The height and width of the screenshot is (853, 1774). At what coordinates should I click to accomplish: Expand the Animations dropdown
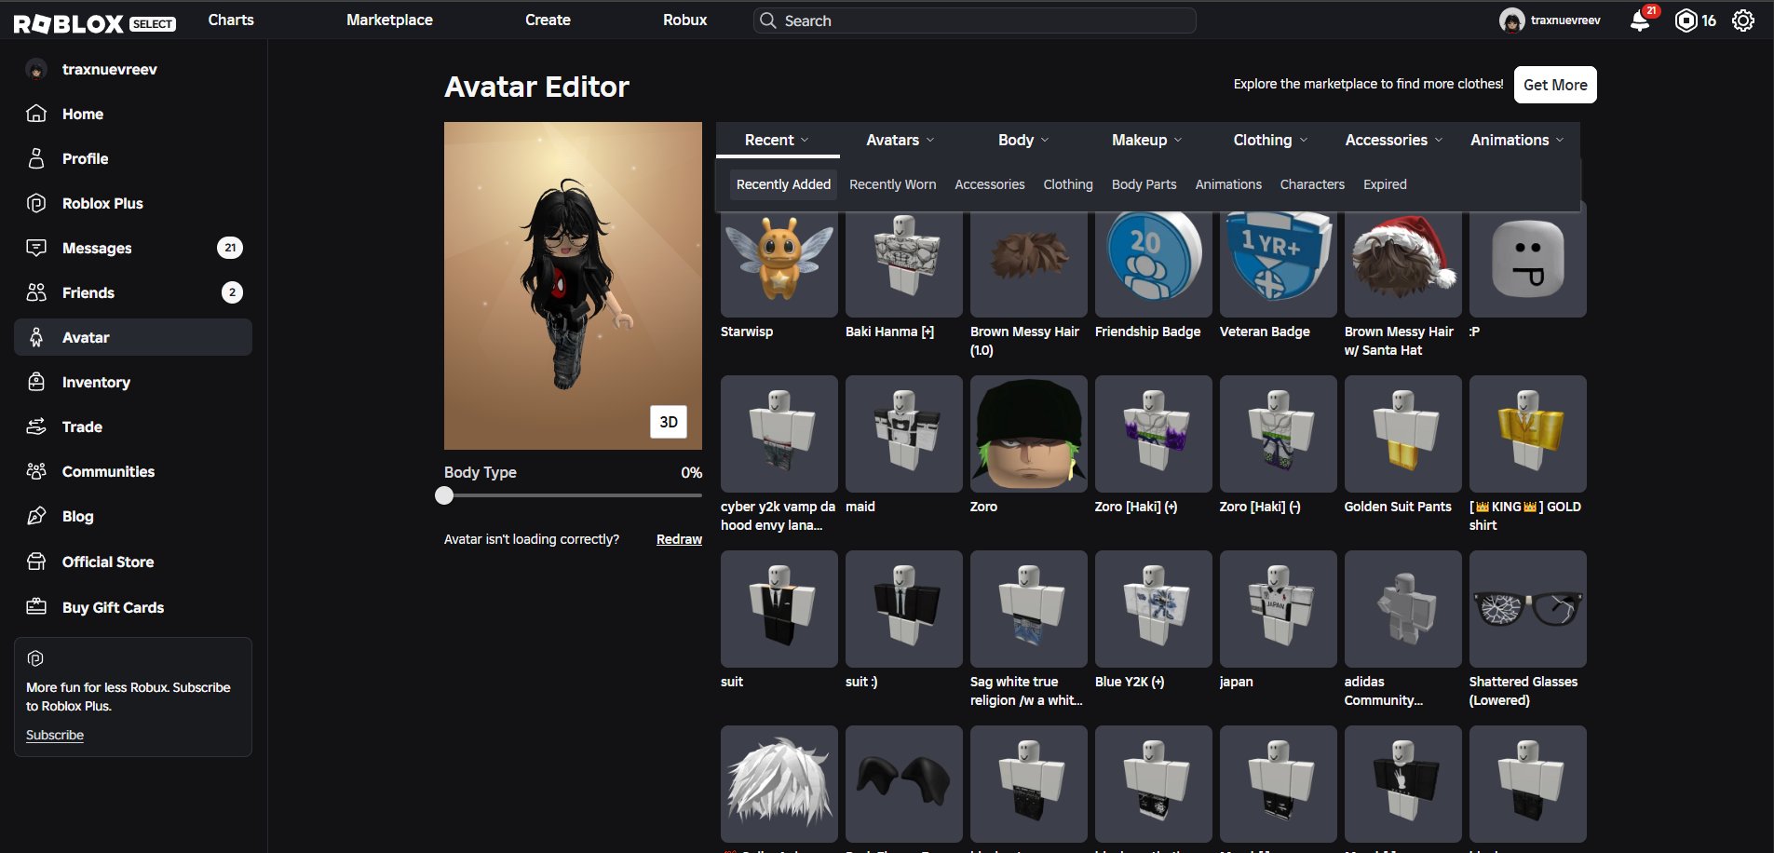pos(1517,140)
